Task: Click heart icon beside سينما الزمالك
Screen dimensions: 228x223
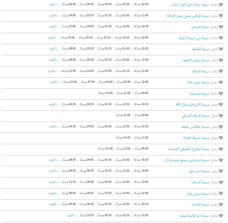Action: (221, 71)
